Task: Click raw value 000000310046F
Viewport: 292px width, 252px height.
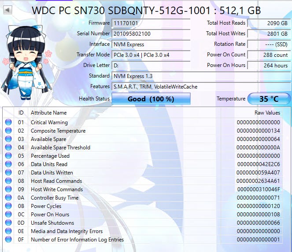Action: coord(259,189)
